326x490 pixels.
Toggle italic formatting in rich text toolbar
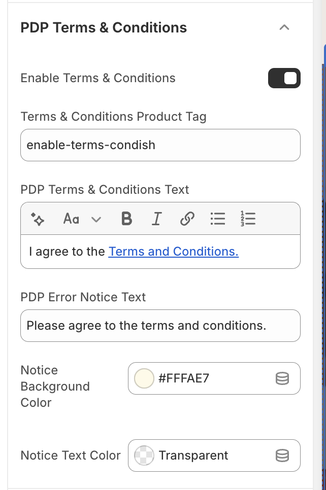(x=156, y=219)
